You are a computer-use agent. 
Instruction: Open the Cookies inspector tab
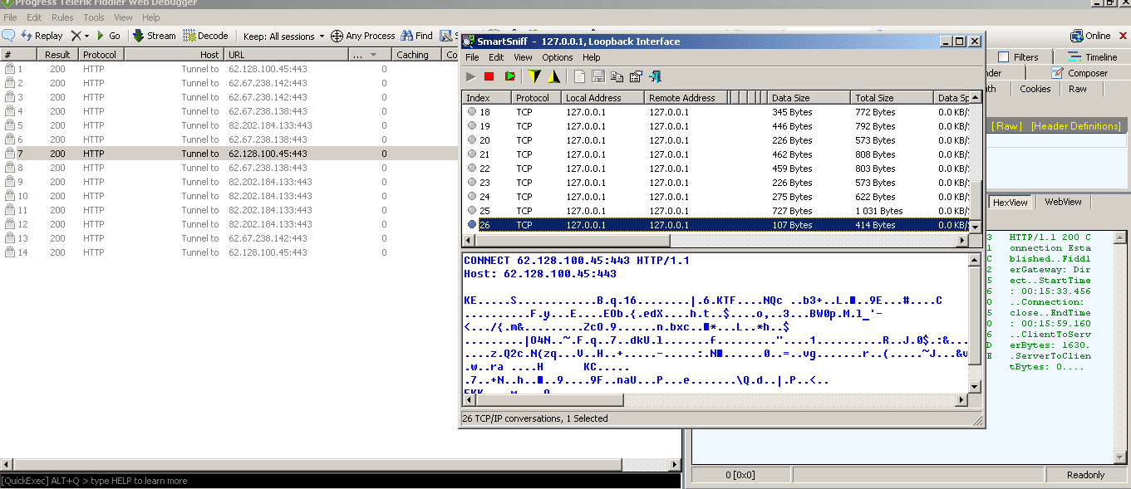click(1035, 89)
